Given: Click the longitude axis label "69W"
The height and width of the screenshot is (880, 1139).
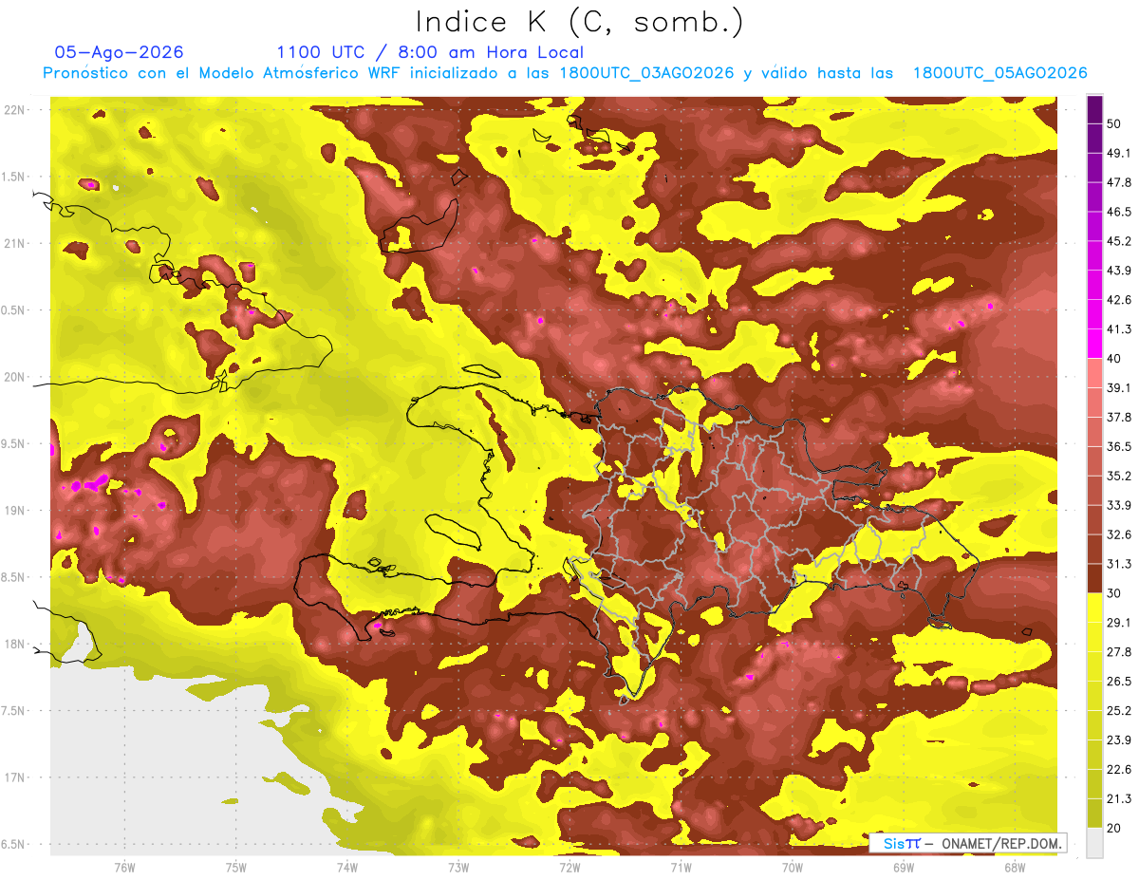Looking at the screenshot, I should [x=904, y=867].
